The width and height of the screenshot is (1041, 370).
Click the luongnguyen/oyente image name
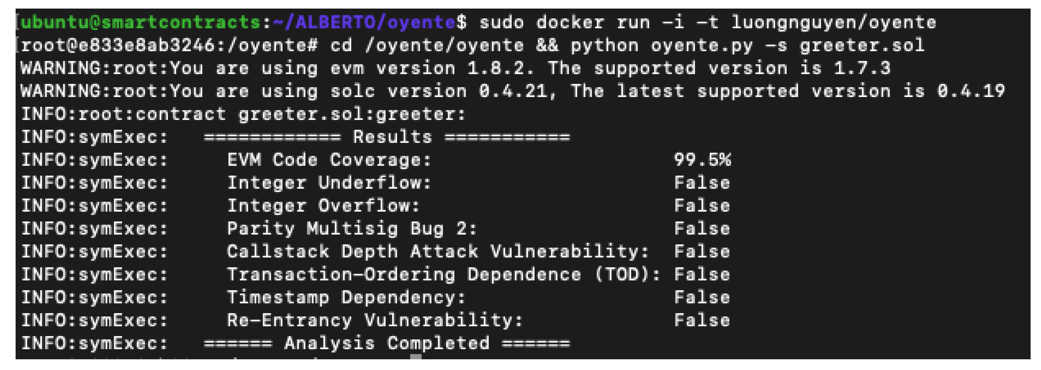[834, 23]
